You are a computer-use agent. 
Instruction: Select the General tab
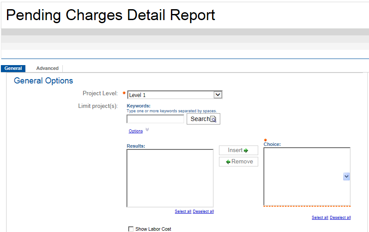coord(13,68)
